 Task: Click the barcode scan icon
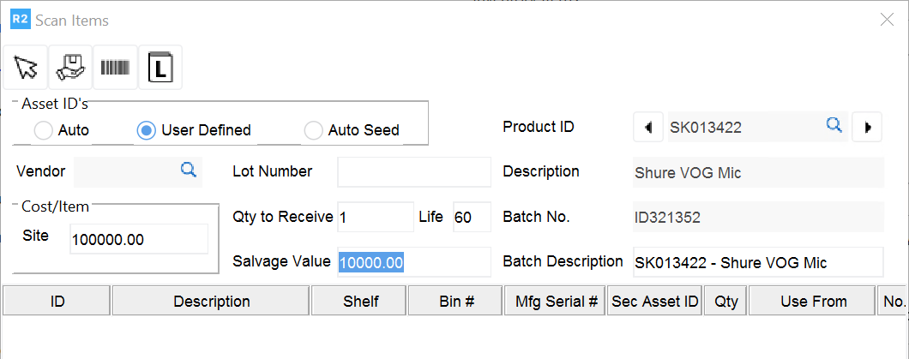[x=115, y=67]
